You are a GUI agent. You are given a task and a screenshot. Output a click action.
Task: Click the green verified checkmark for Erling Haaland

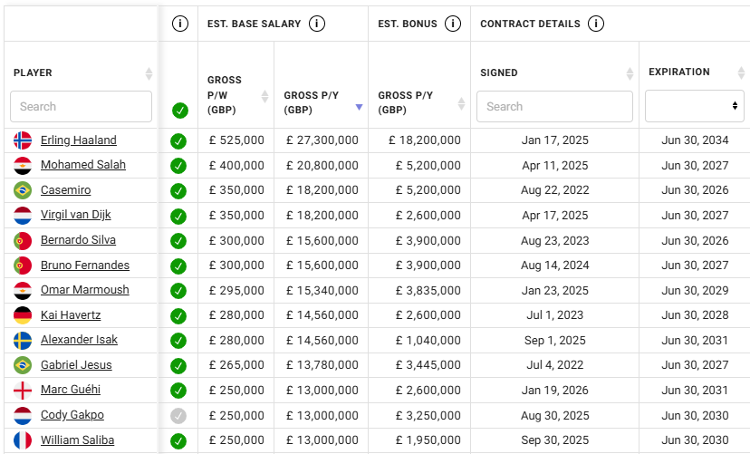click(x=178, y=140)
